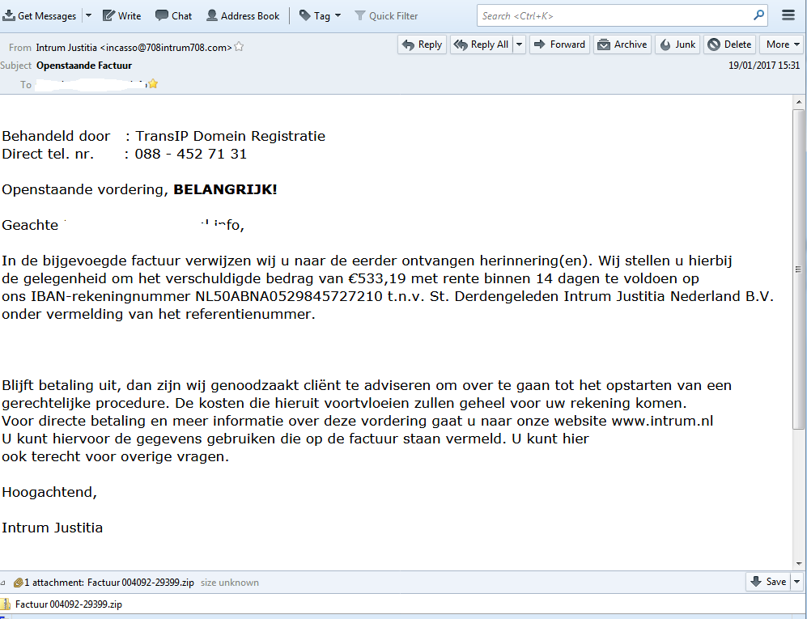The width and height of the screenshot is (807, 619).
Task: Toggle the Quick Filter bar
Action: [386, 16]
